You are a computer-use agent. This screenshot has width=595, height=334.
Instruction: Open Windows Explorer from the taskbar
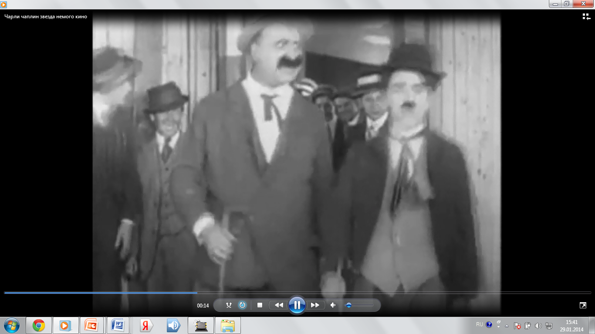click(228, 325)
